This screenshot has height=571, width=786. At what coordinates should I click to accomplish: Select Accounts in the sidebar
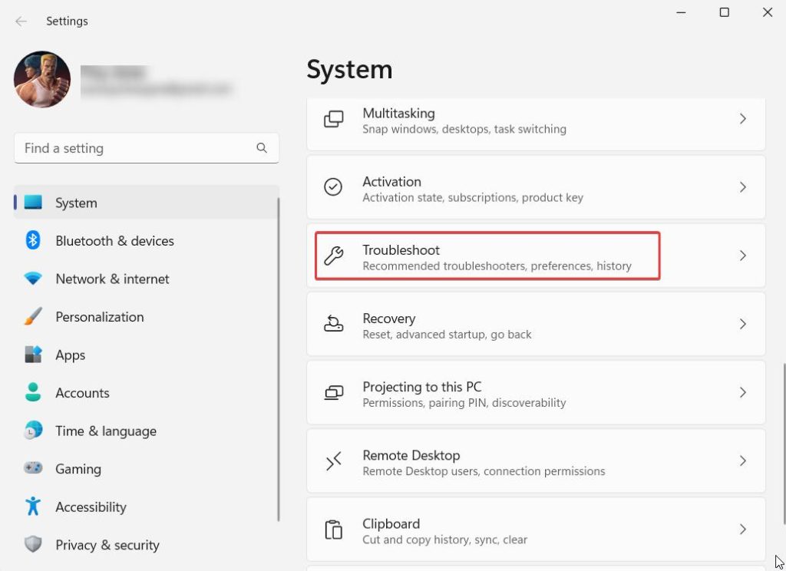coord(82,393)
